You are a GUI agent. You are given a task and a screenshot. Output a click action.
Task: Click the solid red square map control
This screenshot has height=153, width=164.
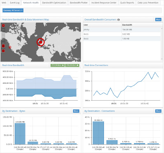coord(3,46)
